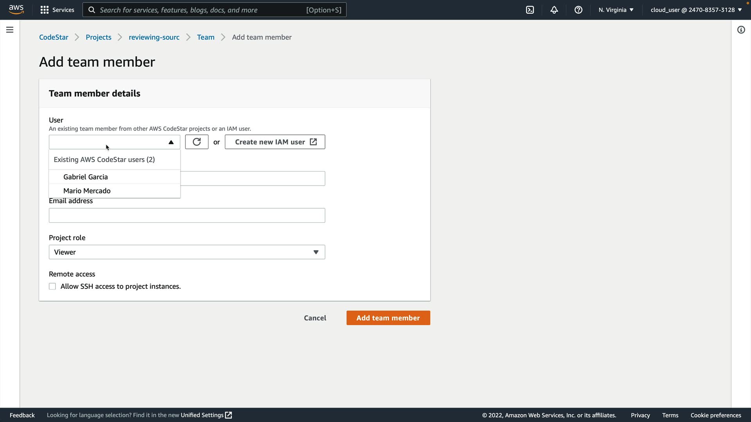The height and width of the screenshot is (422, 751).
Task: Click the AWS logo home icon
Action: click(x=16, y=9)
